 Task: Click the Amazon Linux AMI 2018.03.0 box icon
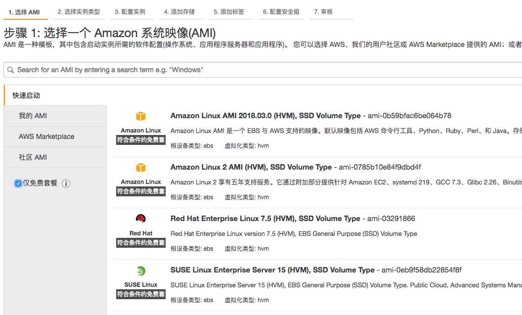141,116
